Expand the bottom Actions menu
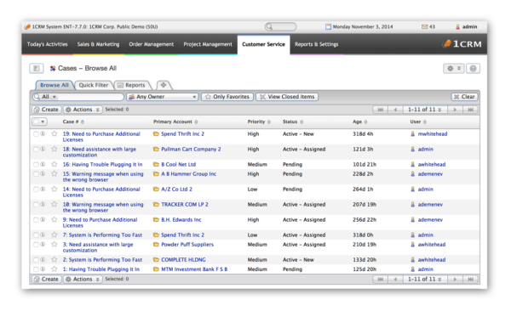This screenshot has height=311, width=511. point(83,279)
